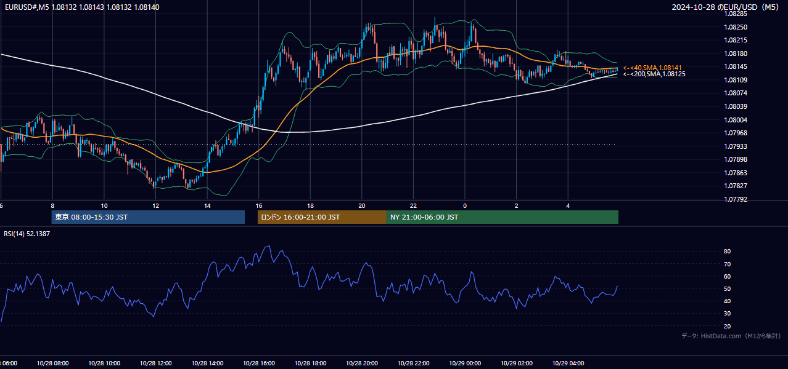Click RSI scale value 50
The width and height of the screenshot is (788, 369).
pos(727,288)
